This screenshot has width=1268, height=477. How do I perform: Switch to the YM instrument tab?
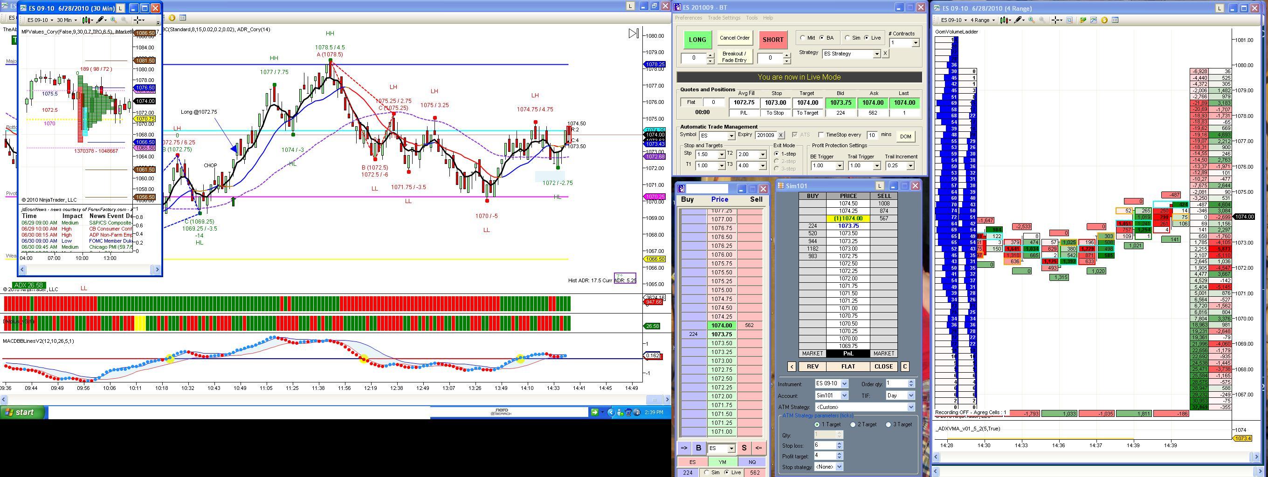722,462
